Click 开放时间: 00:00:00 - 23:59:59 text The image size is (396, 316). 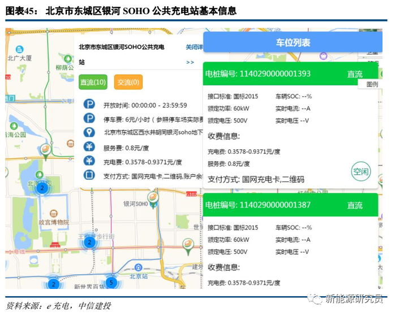click(x=145, y=105)
